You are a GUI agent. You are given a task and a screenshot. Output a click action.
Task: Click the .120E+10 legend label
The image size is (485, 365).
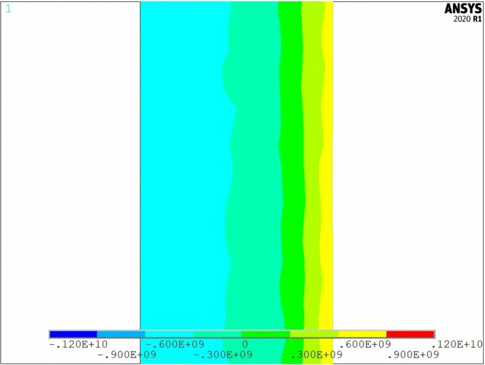[x=457, y=345]
